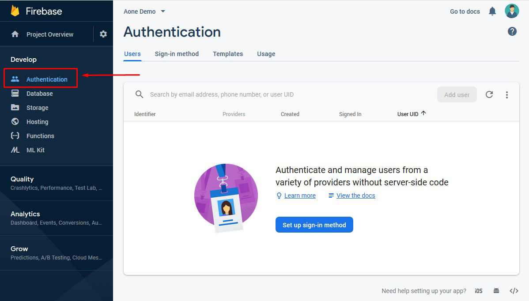Choose iOS app setup icon
529x301 pixels.
tap(478, 291)
